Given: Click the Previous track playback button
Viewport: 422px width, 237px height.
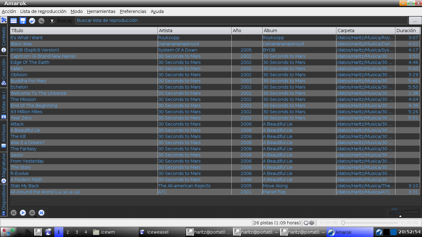Looking at the screenshot, I should click(14, 213).
